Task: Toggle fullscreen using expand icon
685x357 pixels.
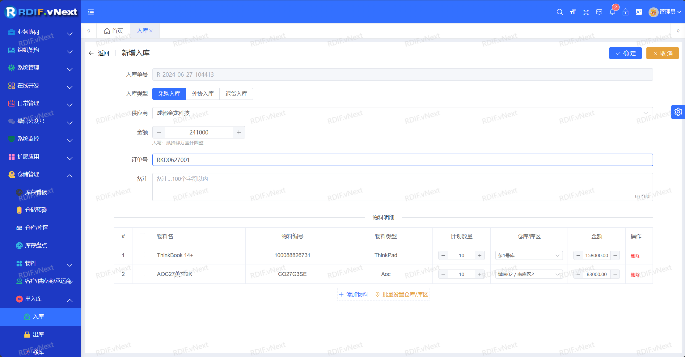Action: tap(586, 12)
